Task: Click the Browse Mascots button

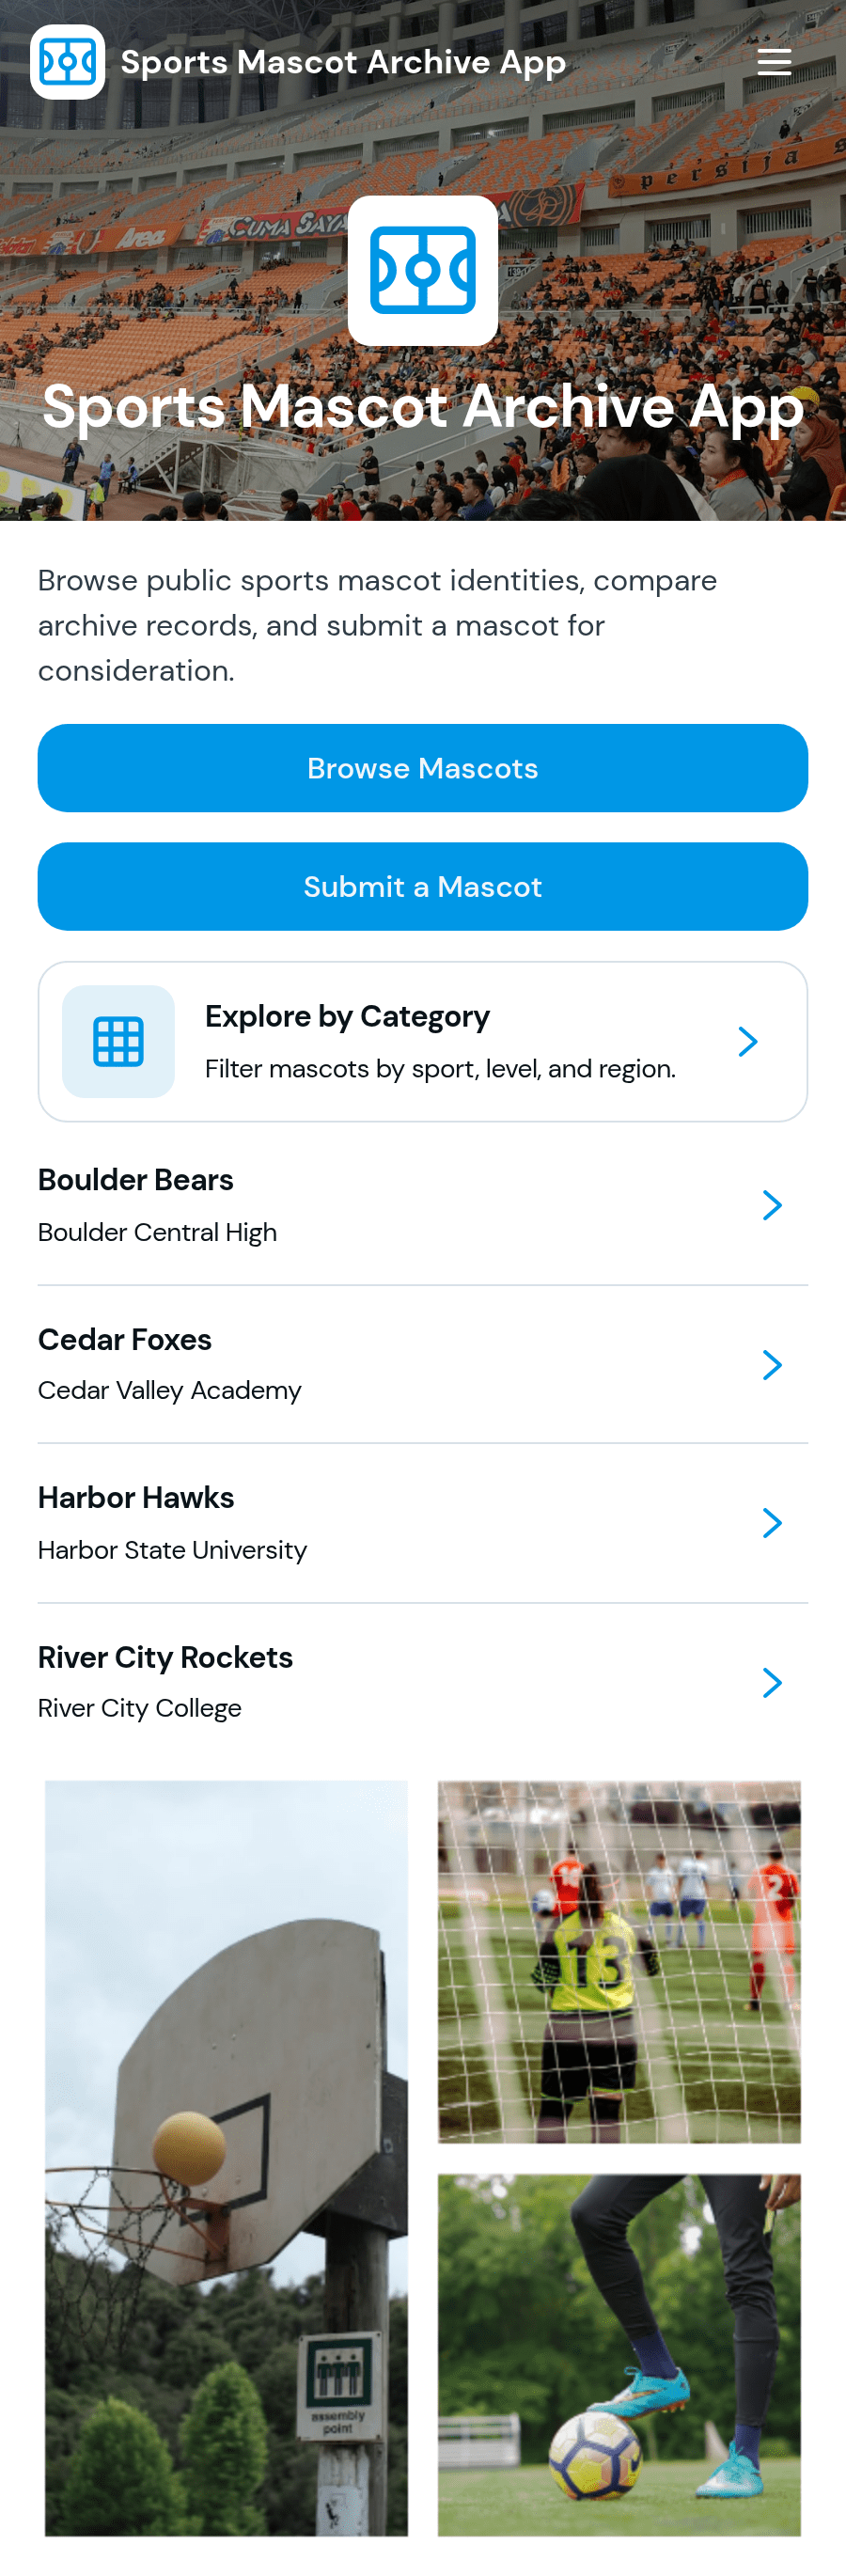Action: 423,768
